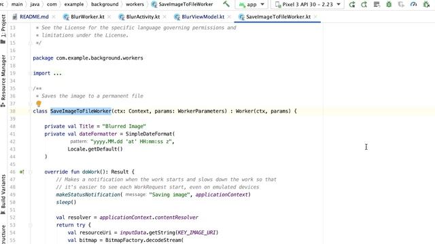The width and height of the screenshot is (435, 244).
Task: Open the app run configuration dropdown
Action: click(251, 5)
